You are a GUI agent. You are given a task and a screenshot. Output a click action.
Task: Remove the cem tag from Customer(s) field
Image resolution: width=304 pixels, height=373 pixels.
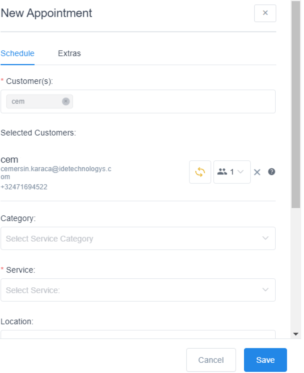tap(65, 102)
